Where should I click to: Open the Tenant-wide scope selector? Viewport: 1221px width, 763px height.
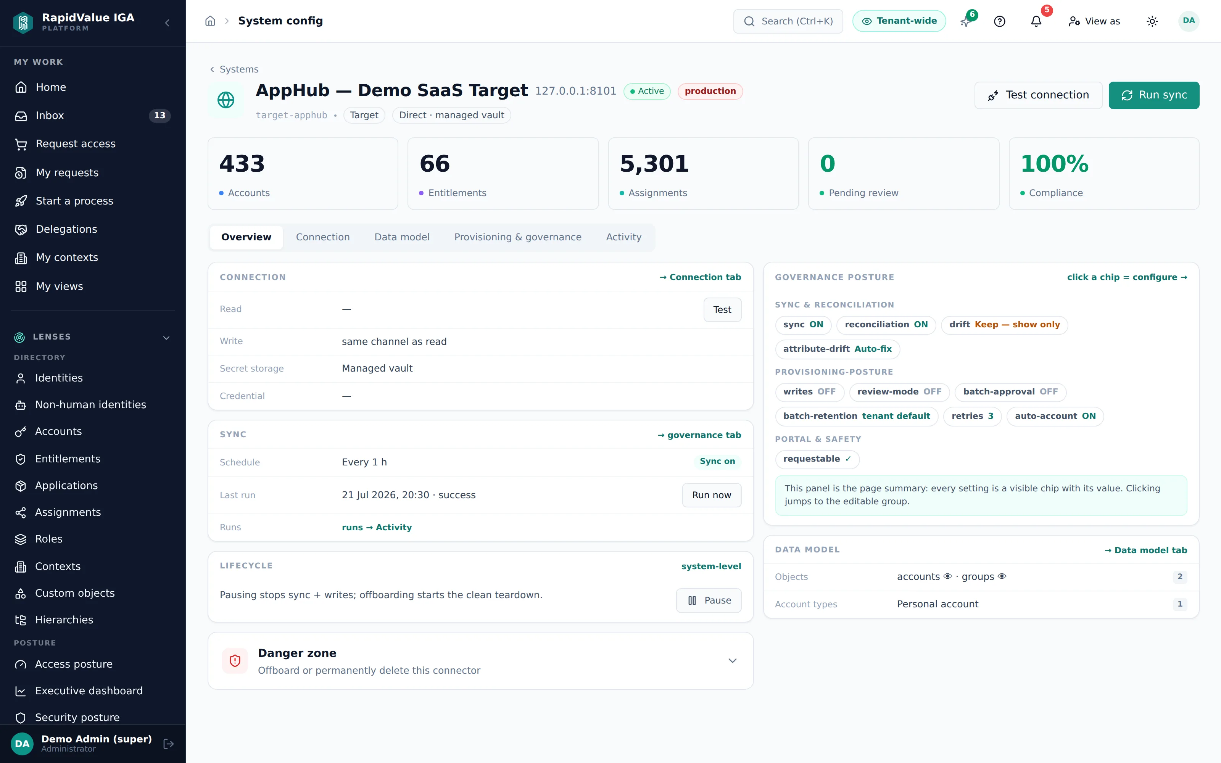[899, 21]
